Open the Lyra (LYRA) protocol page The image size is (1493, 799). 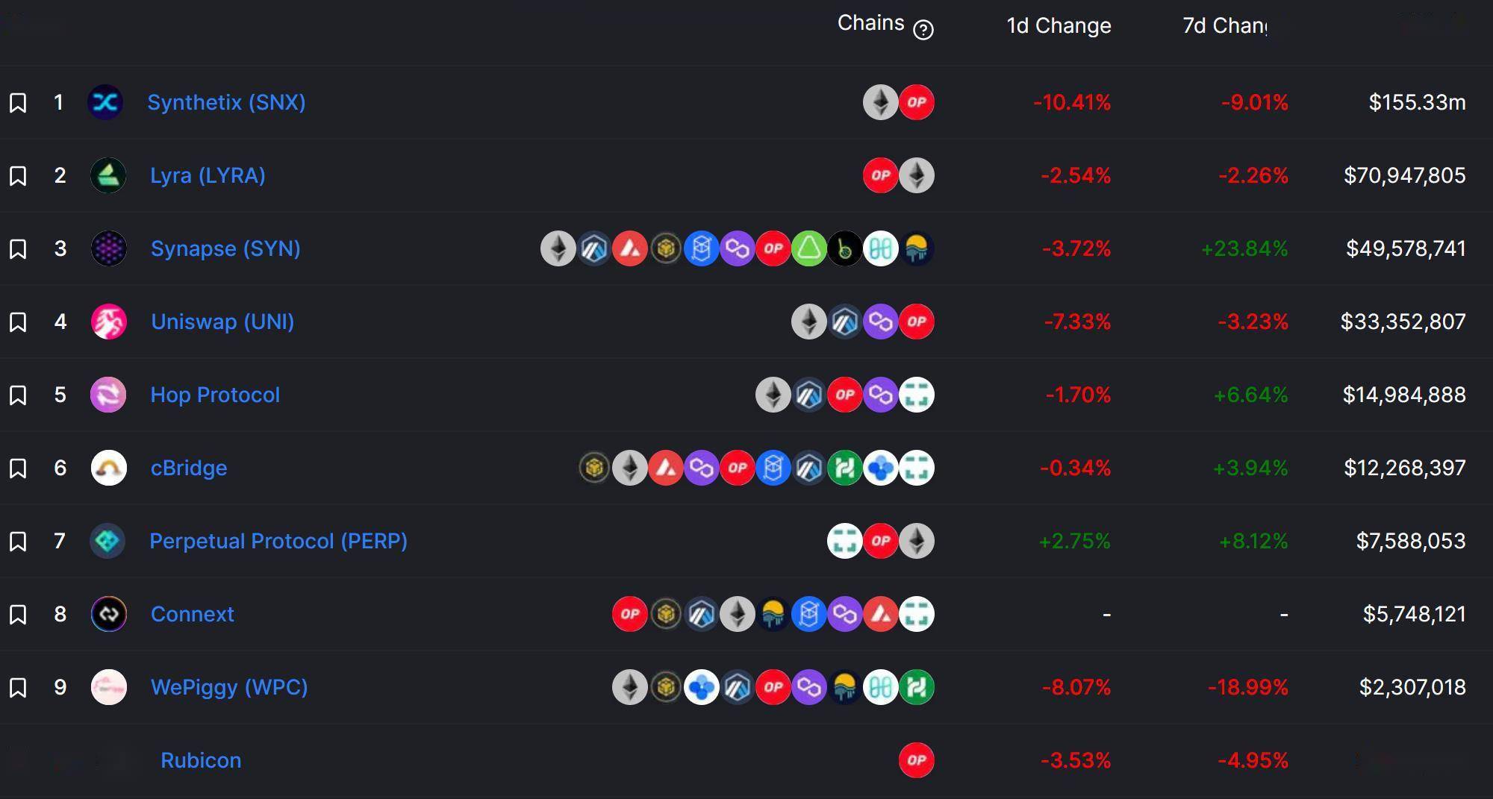click(x=208, y=175)
